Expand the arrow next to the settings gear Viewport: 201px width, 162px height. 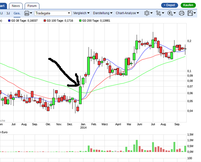151,13
